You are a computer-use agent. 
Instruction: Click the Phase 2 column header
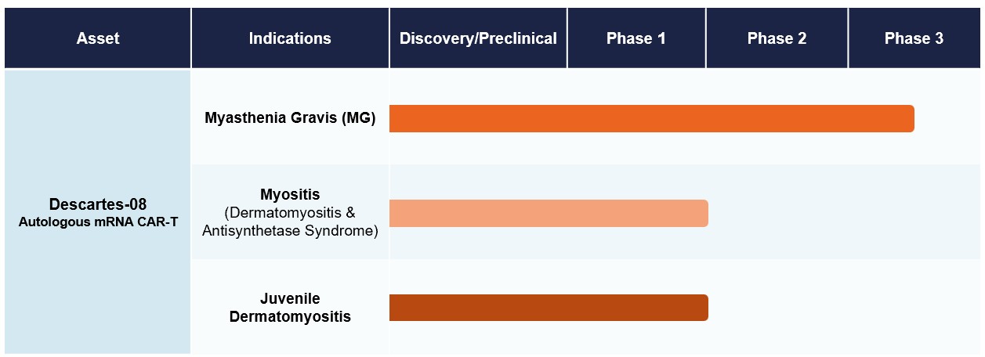[777, 38]
